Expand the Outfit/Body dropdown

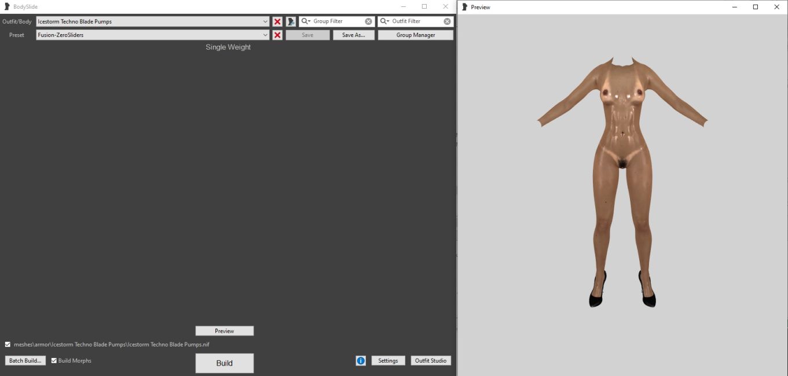265,21
